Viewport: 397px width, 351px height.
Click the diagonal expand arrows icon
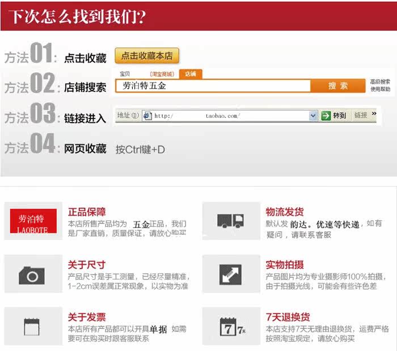230,275
